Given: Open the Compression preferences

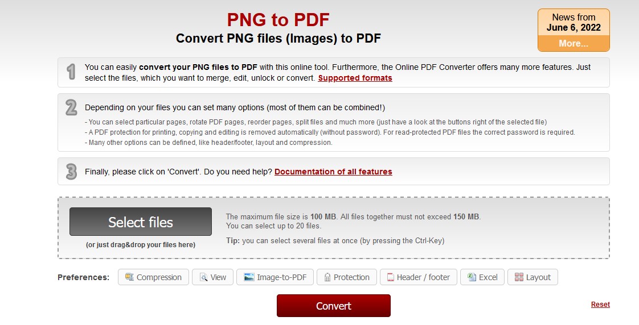Looking at the screenshot, I should tap(153, 277).
